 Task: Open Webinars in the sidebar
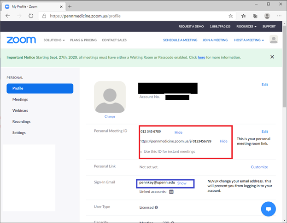(x=20, y=110)
